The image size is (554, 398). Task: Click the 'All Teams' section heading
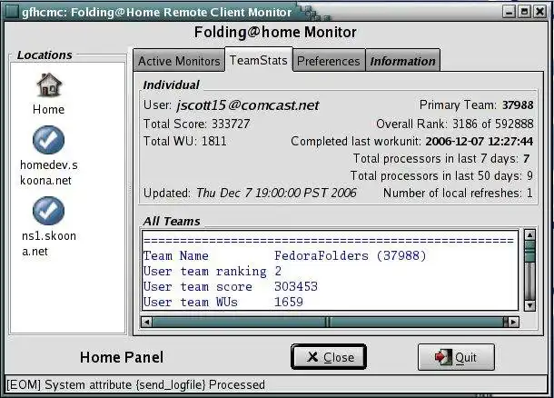172,222
